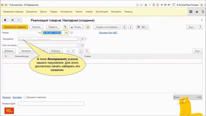
Task: Toggle the panel layout icon in title bar
Action: 173,5
